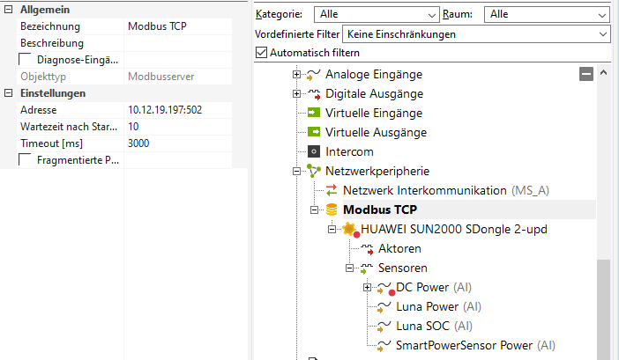Enable the Fragmentierte Pakete checkbox
Image resolution: width=619 pixels, height=360 pixels.
(x=26, y=160)
